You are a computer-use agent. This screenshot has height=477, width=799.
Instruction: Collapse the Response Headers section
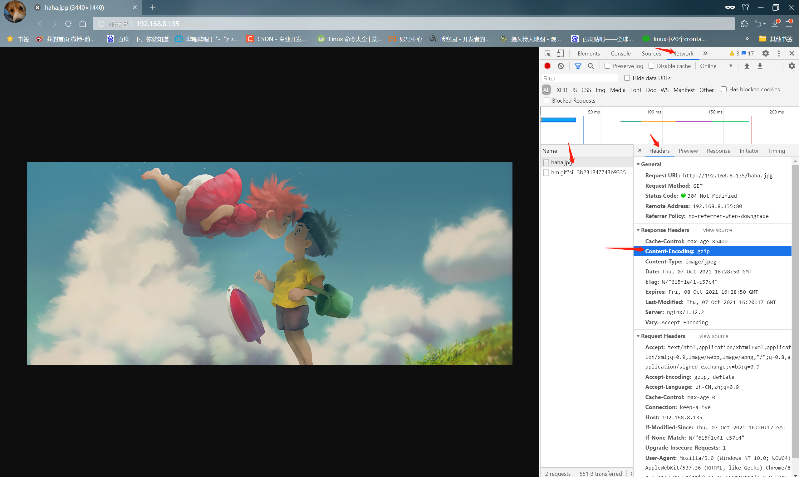pos(638,230)
